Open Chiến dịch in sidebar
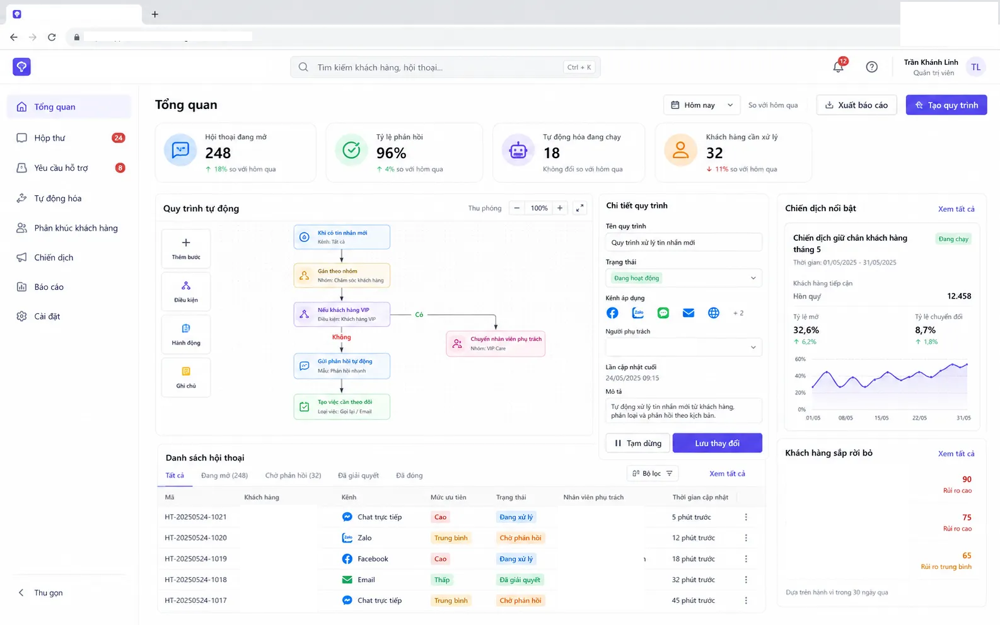This screenshot has width=1000, height=625. tap(69, 258)
